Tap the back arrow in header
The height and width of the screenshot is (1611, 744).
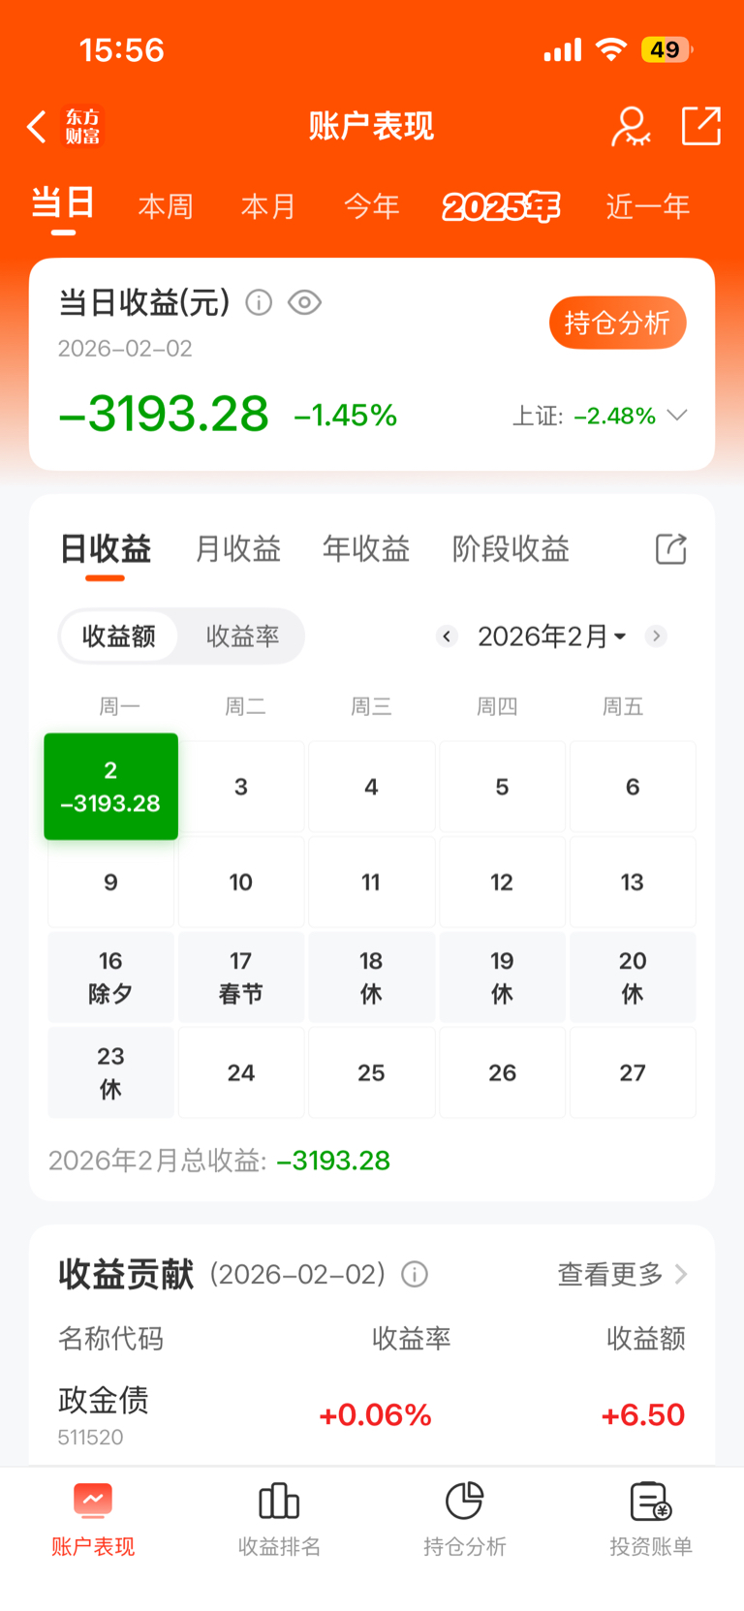coord(37,126)
